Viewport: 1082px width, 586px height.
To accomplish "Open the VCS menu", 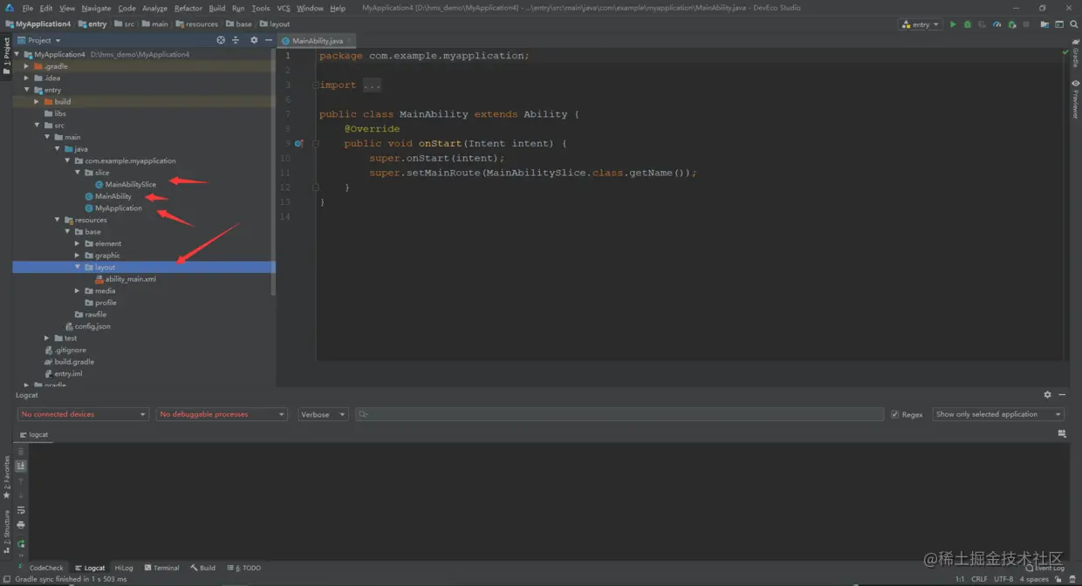I will pyautogui.click(x=284, y=8).
